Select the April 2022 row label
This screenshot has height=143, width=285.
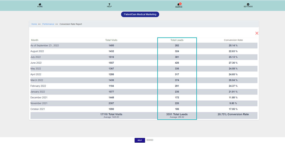36,74
